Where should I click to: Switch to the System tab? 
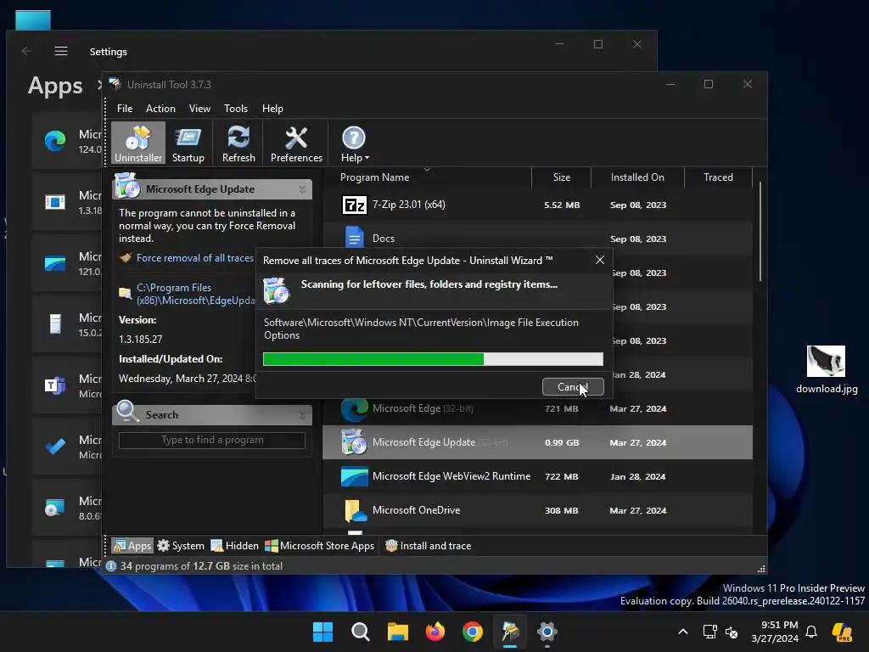[x=181, y=546]
